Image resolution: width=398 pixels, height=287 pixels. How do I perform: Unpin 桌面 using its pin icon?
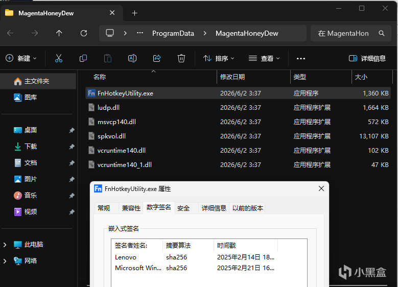pos(72,130)
